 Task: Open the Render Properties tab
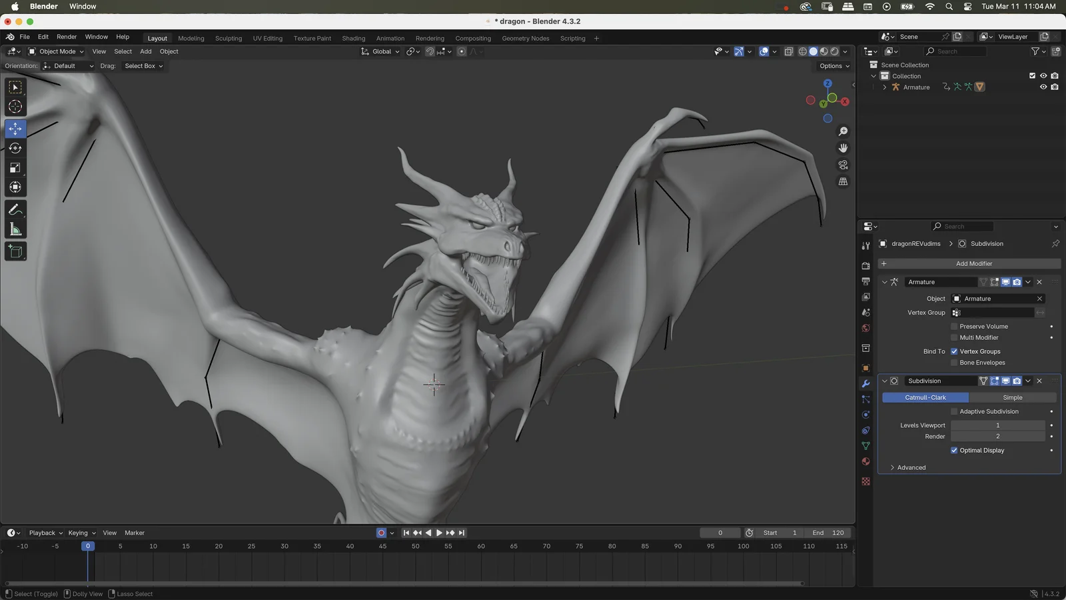coord(865,265)
